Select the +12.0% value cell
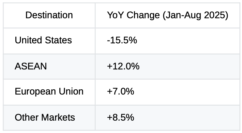The width and height of the screenshot is (242, 133). click(x=167, y=66)
